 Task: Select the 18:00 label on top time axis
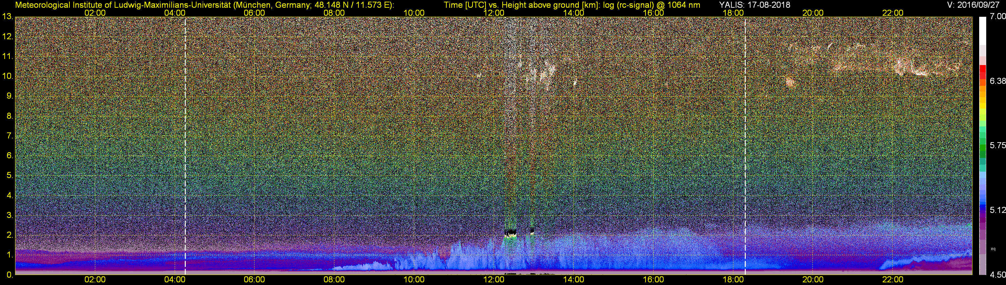(x=733, y=13)
